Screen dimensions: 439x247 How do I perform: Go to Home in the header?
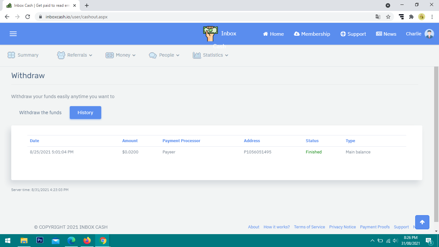pyautogui.click(x=273, y=34)
